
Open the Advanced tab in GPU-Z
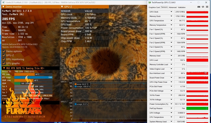[172, 7]
